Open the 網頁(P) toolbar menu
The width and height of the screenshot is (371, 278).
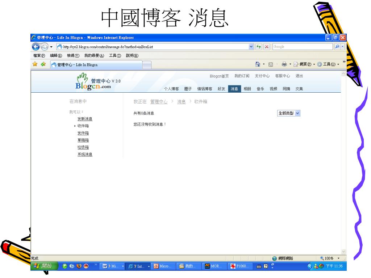click(x=304, y=64)
